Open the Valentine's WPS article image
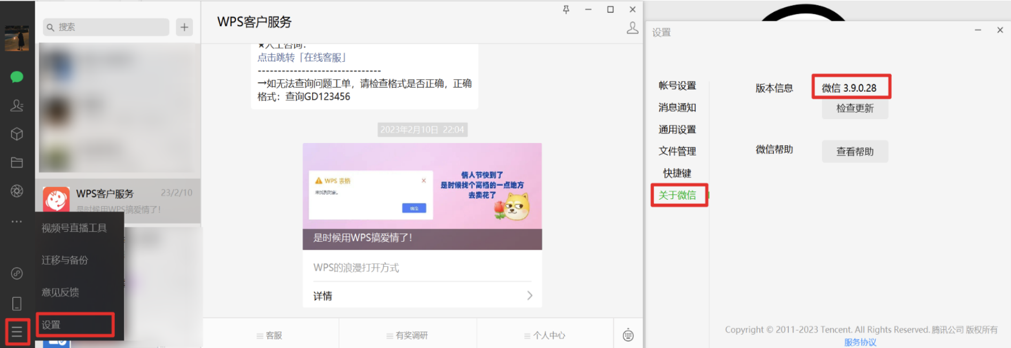This screenshot has width=1011, height=348. [x=422, y=186]
